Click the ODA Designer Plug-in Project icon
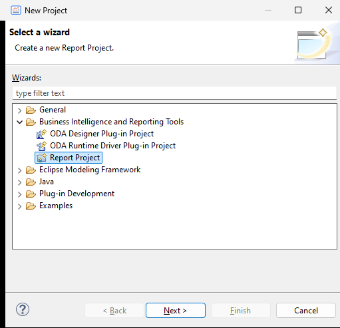 click(x=41, y=134)
